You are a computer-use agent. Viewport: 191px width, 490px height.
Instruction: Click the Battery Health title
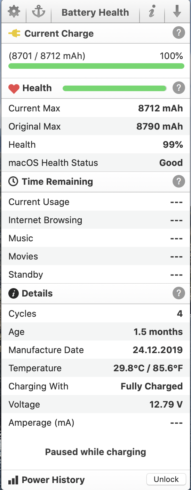tap(95, 13)
